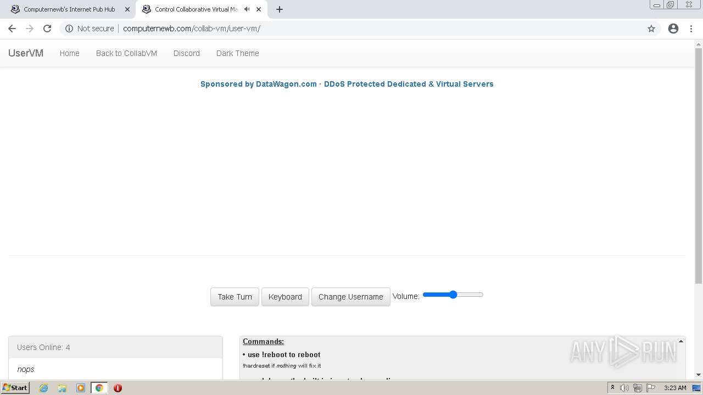
Task: Open Windows Media Player from taskbar
Action: (x=81, y=388)
